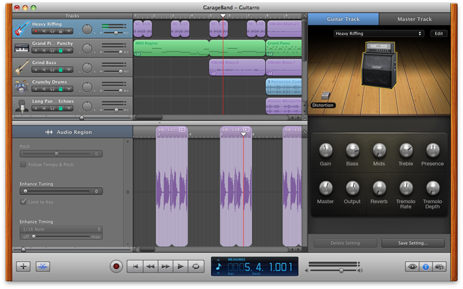Click the rewind button
This screenshot has height=289, width=463.
coord(151,267)
